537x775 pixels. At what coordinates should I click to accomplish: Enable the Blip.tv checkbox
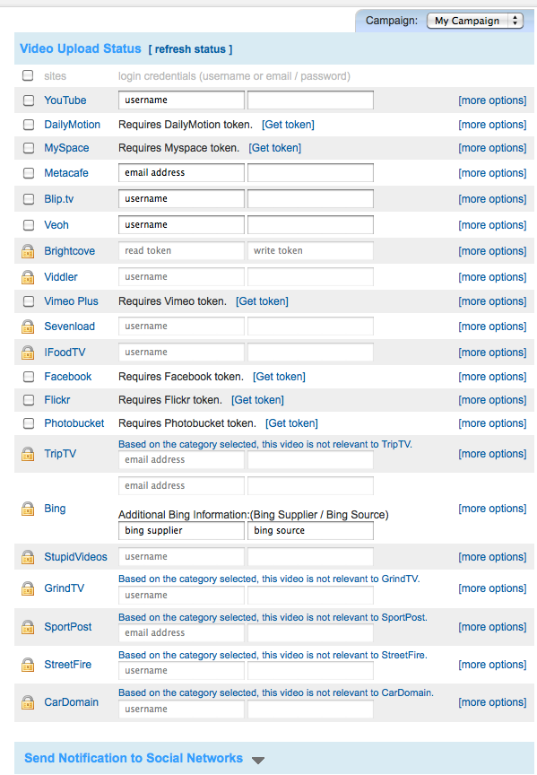coord(29,199)
